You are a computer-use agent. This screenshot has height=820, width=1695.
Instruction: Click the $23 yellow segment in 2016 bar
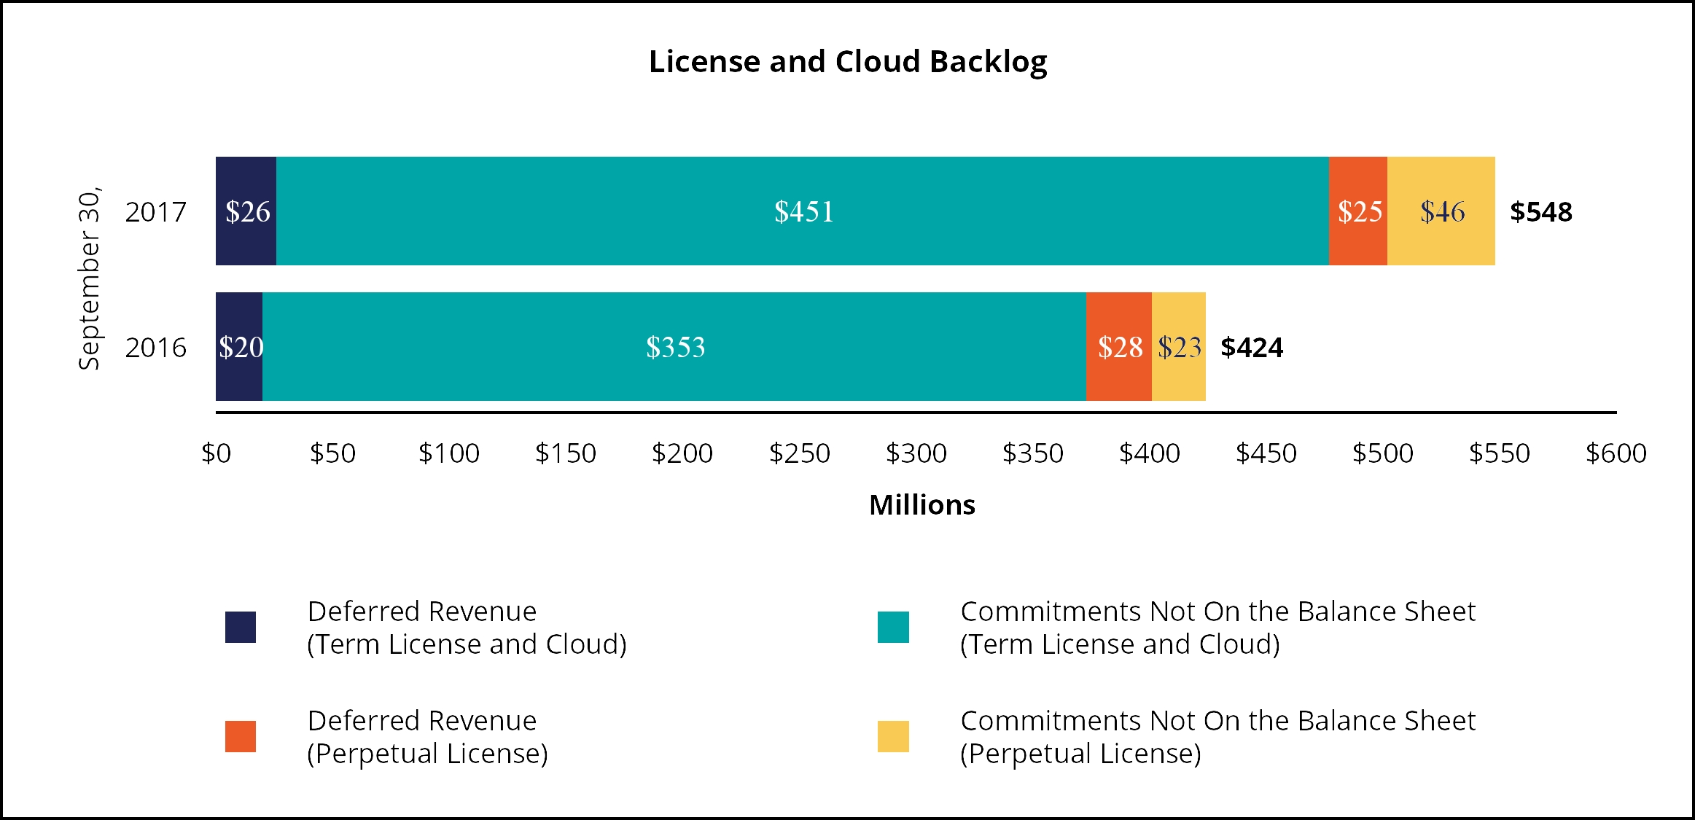click(1179, 347)
